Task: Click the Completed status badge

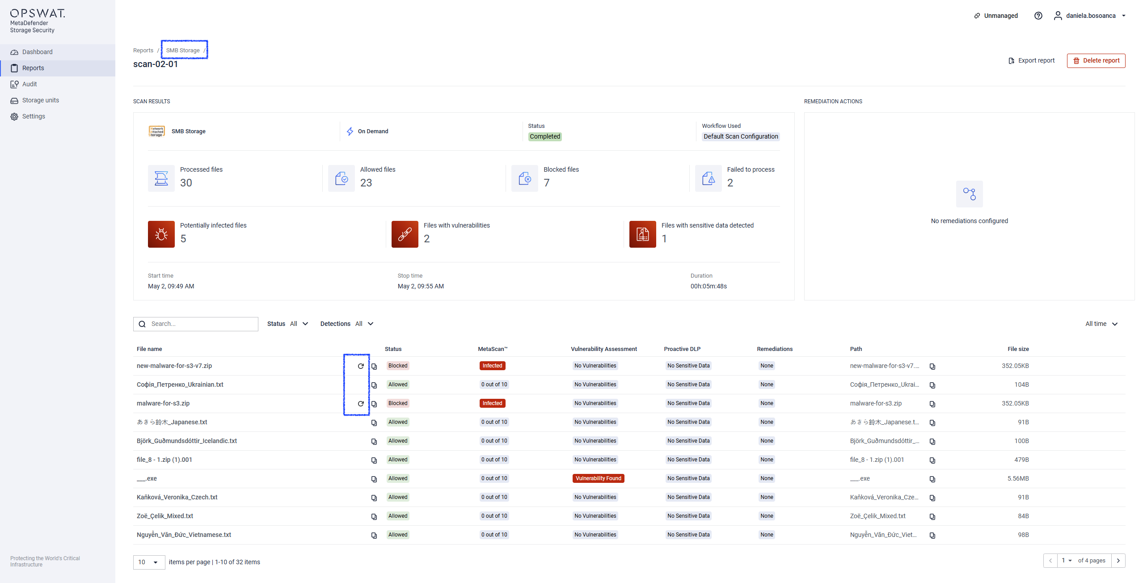Action: point(544,136)
